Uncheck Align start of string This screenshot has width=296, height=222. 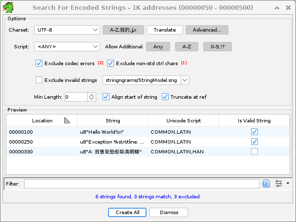coord(106,97)
